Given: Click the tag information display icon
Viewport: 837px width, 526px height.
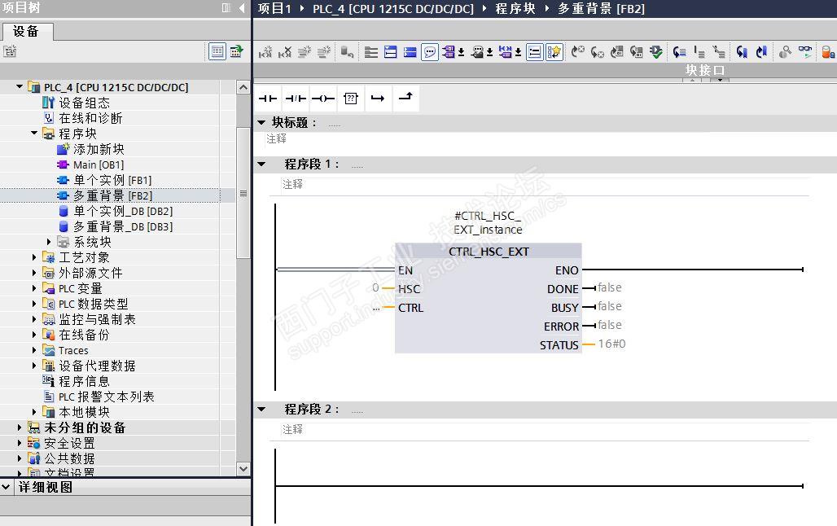Looking at the screenshot, I should [x=478, y=52].
